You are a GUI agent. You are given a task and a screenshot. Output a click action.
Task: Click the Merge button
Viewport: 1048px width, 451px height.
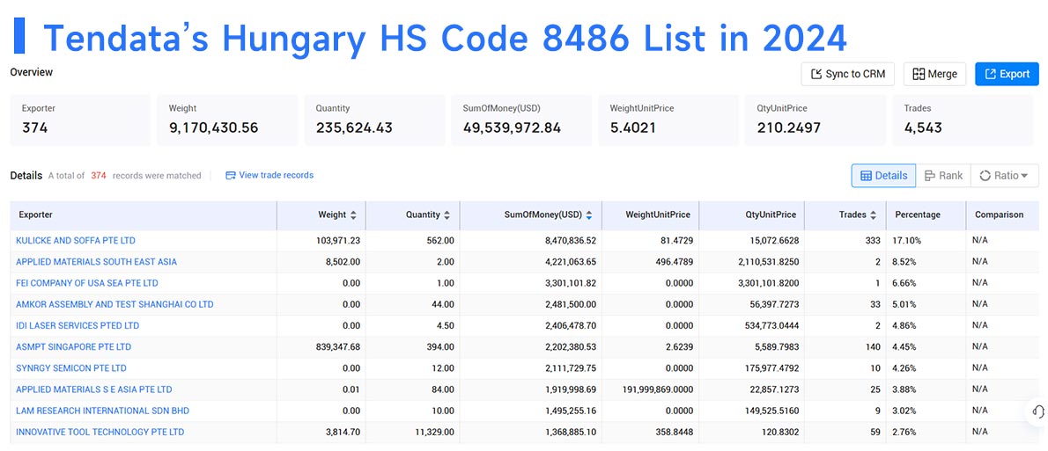pyautogui.click(x=934, y=74)
